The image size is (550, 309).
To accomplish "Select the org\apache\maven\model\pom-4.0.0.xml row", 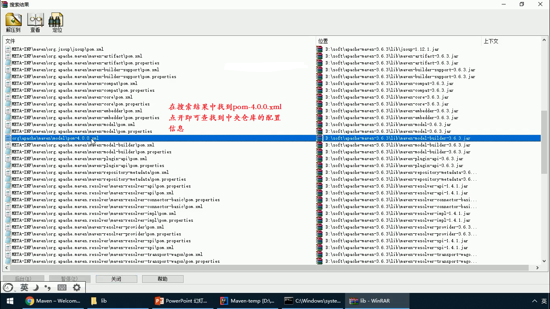I will [272, 138].
